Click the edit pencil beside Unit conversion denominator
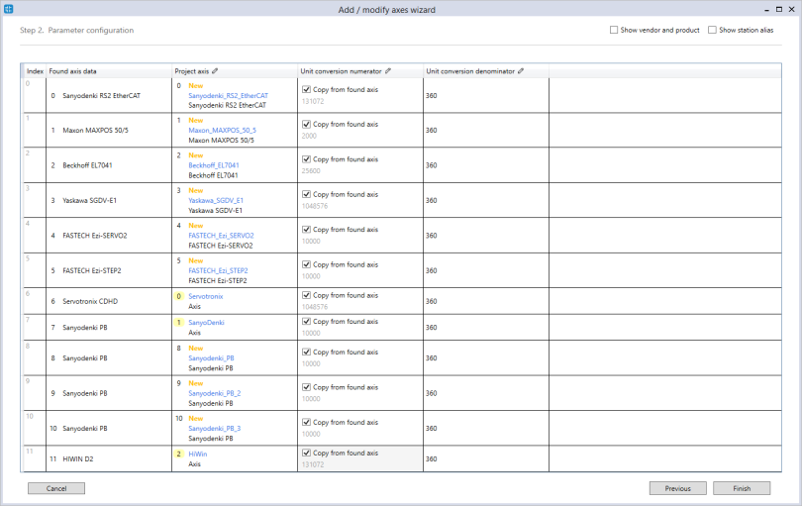Image resolution: width=802 pixels, height=506 pixels. click(x=521, y=71)
